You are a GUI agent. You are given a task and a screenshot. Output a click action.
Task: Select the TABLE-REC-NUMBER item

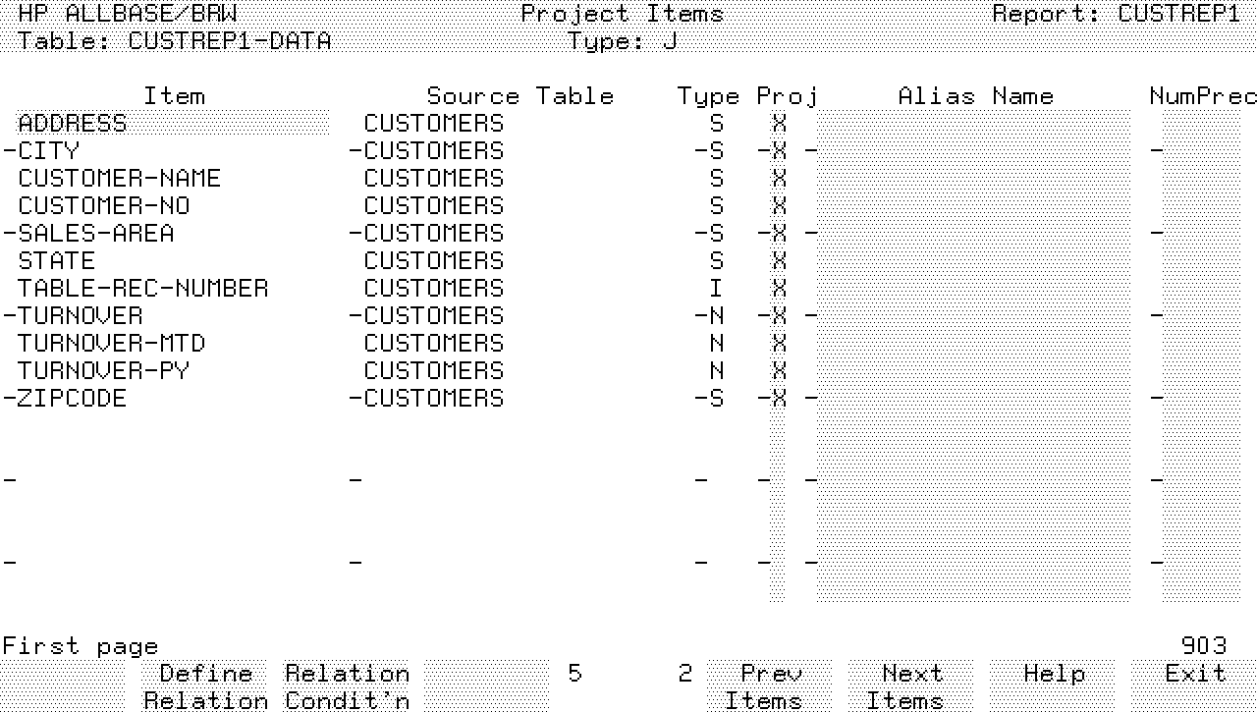point(142,289)
